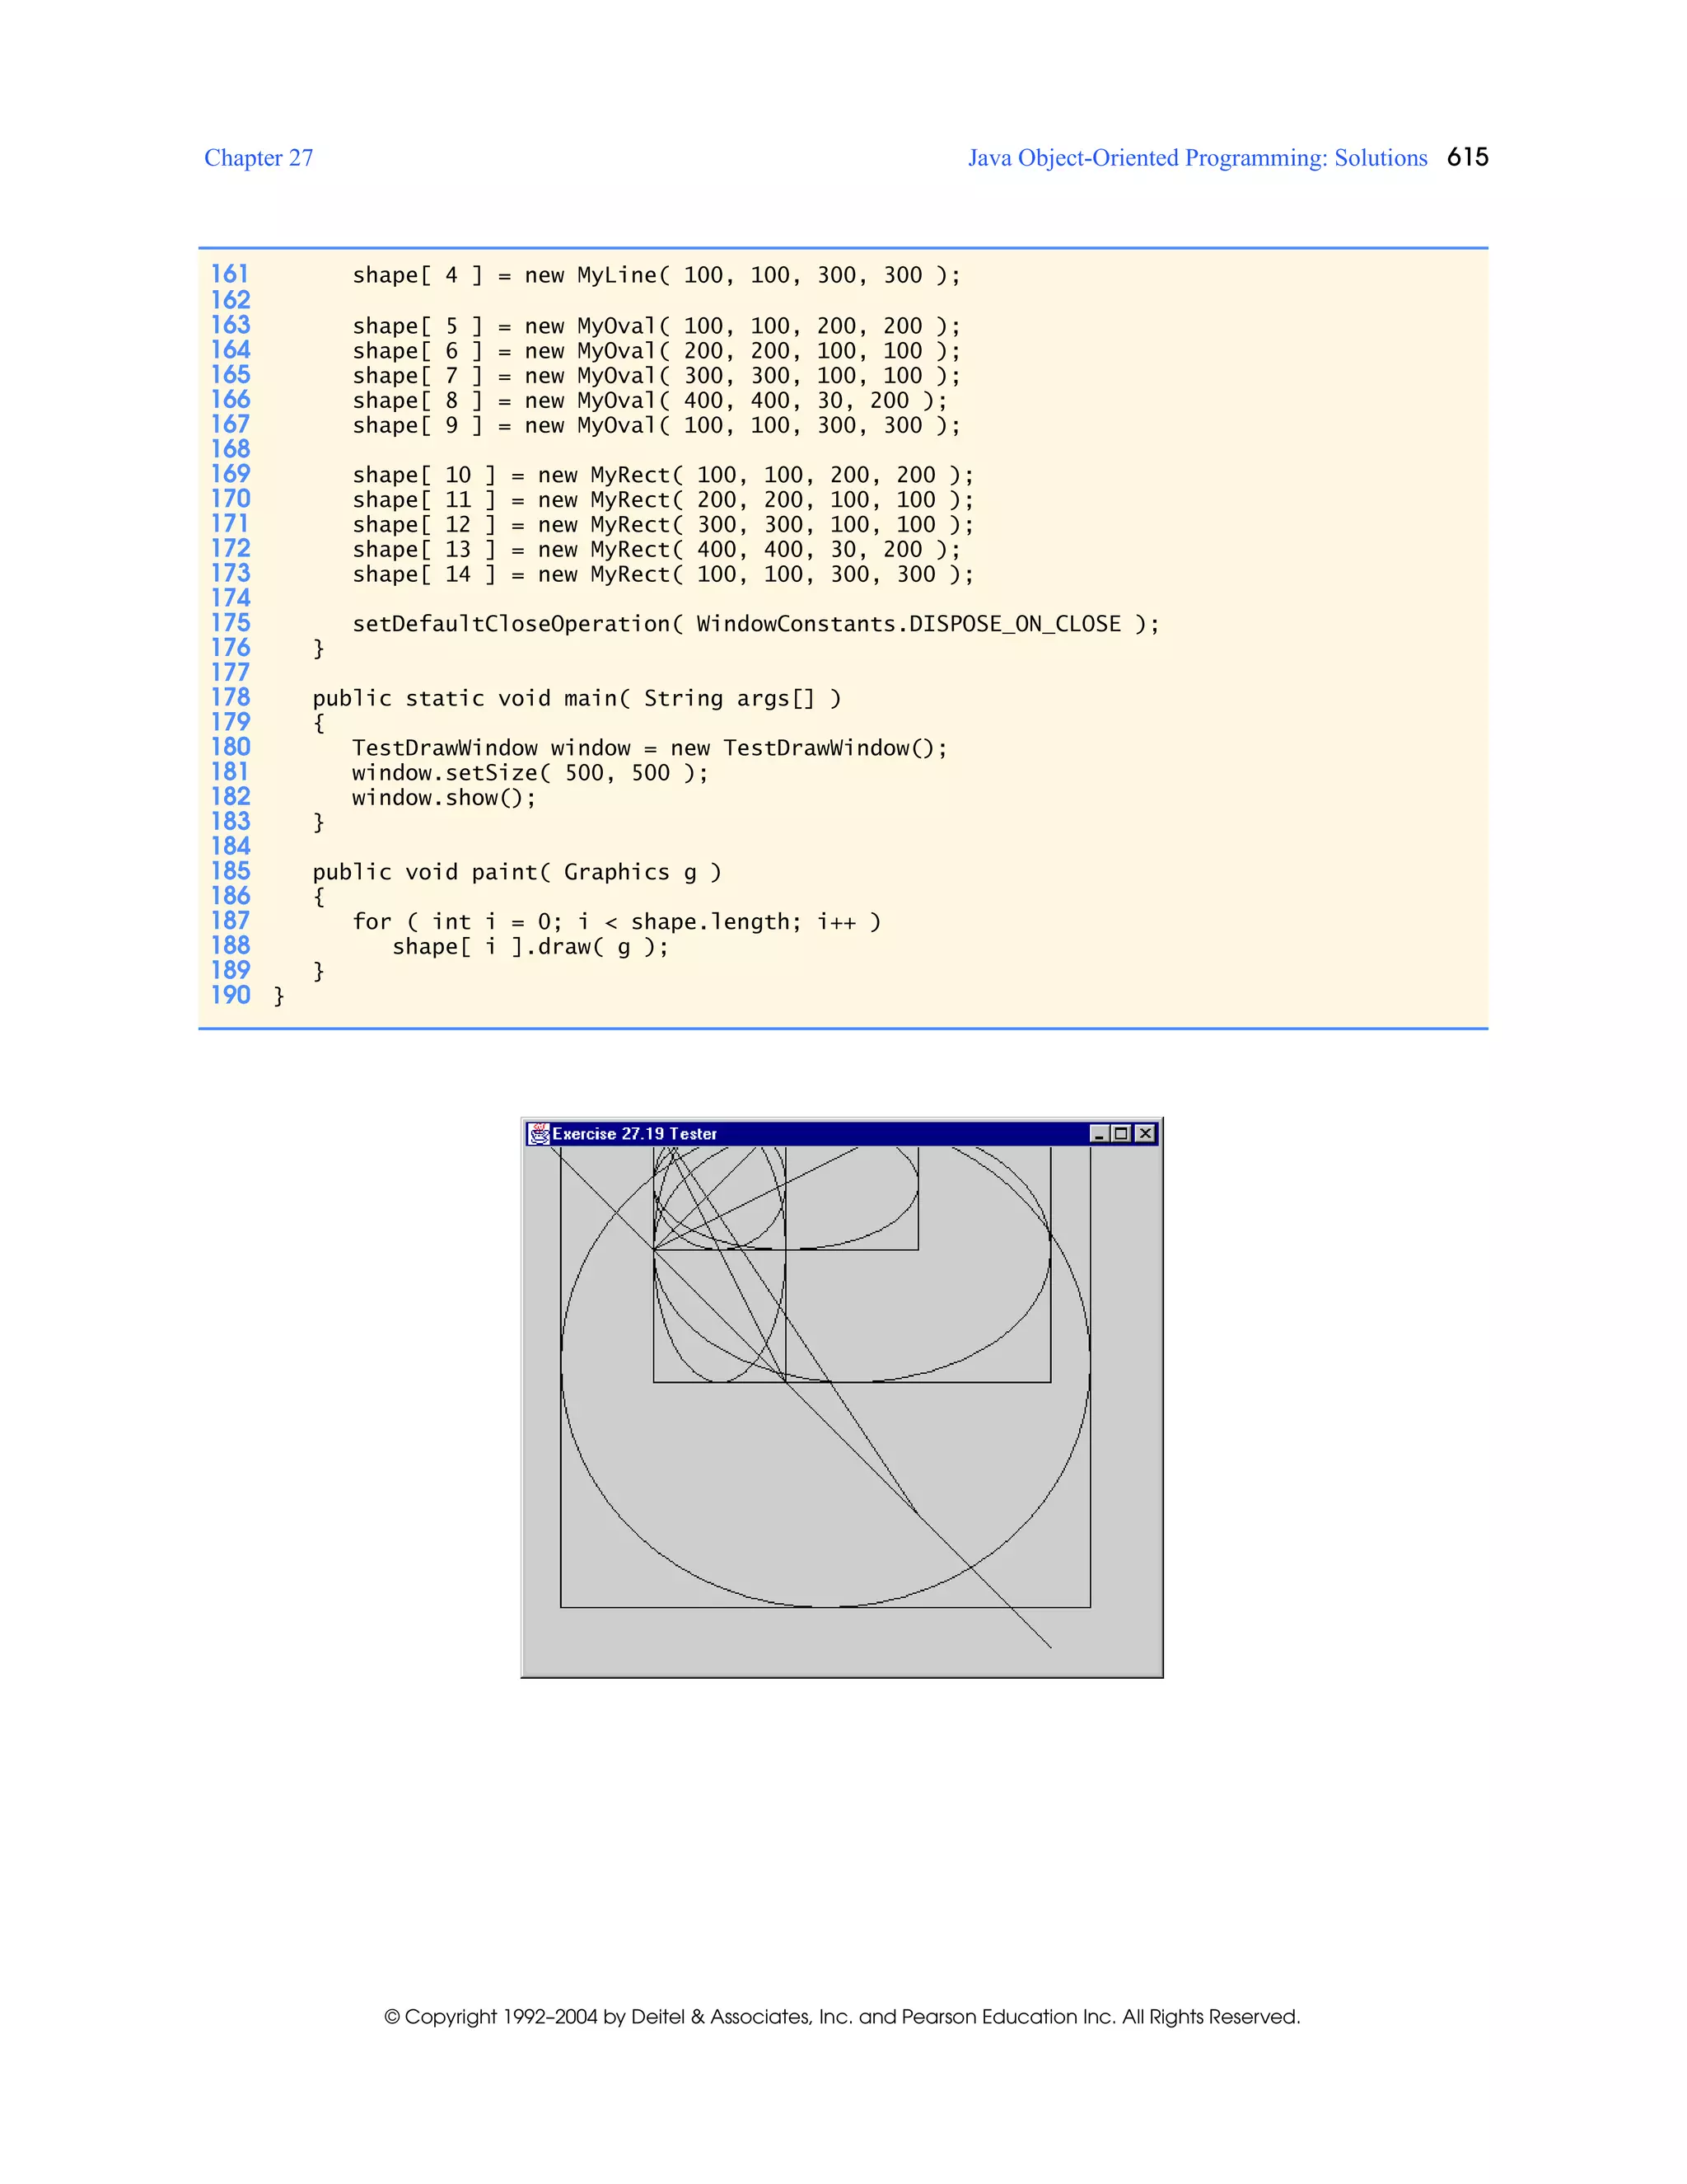Click code line shape[ 11 ] MyRect

(x=662, y=500)
